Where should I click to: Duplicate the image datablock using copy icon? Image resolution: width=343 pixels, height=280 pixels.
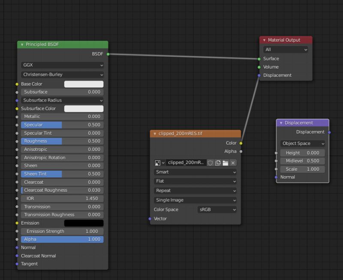(x=218, y=163)
